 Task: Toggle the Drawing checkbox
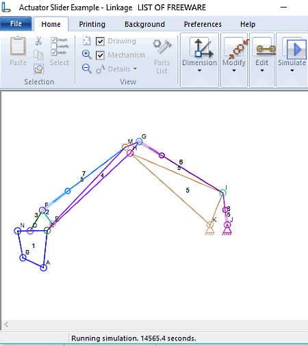[100, 42]
